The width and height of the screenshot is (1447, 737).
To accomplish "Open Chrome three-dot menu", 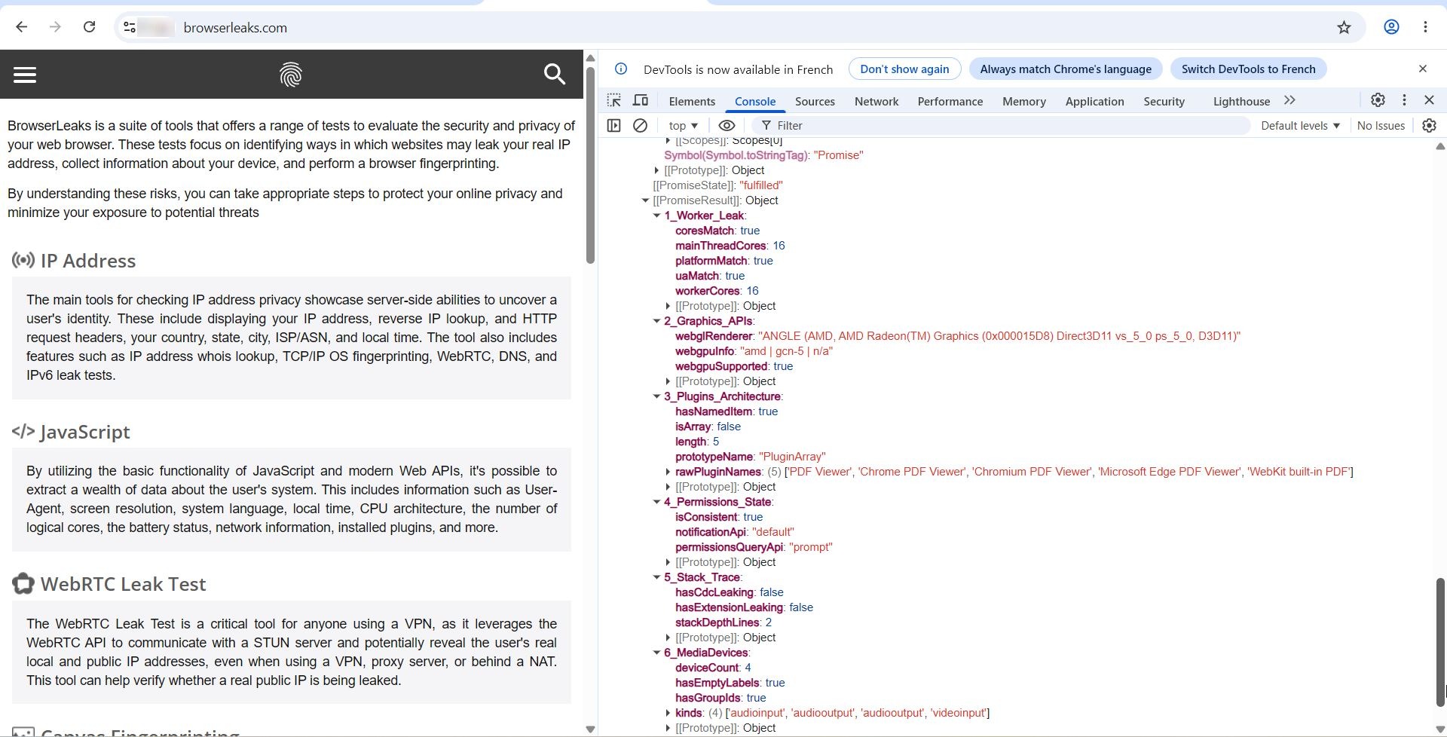I will point(1425,27).
